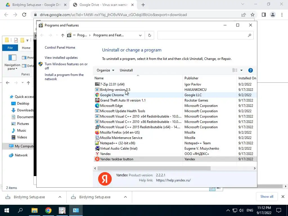Click Show all downloads button
The width and height of the screenshot is (288, 216).
[267, 197]
